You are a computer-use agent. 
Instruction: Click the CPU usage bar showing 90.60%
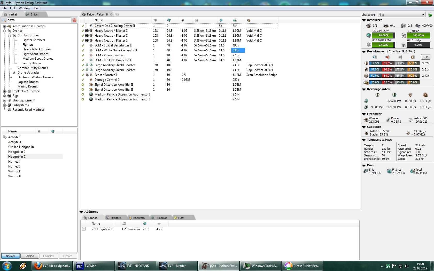coord(383,35)
